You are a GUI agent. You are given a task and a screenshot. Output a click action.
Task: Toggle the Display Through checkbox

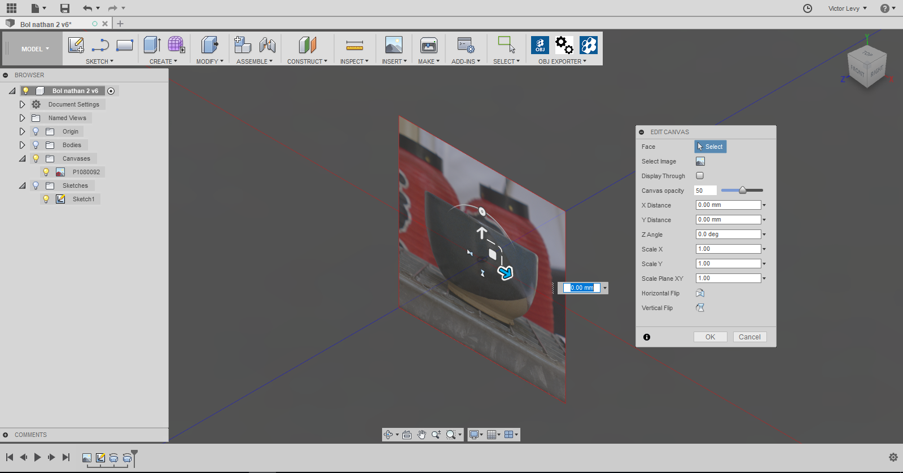(700, 176)
